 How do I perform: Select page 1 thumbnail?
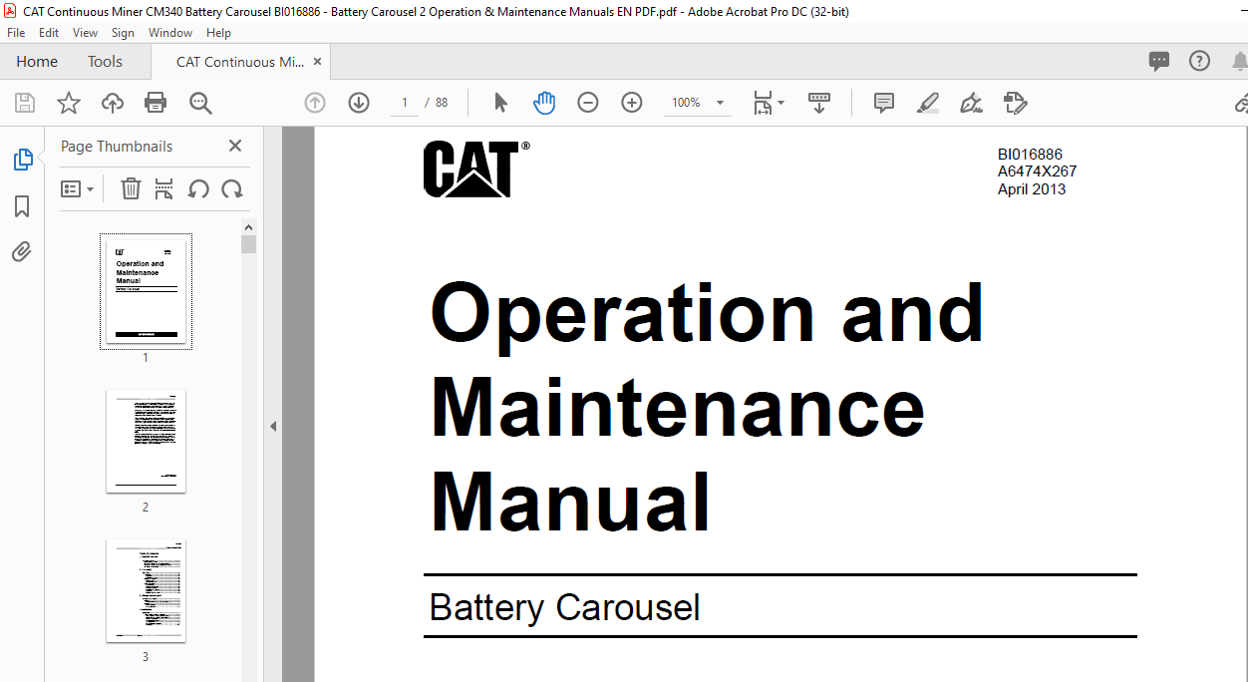point(146,291)
